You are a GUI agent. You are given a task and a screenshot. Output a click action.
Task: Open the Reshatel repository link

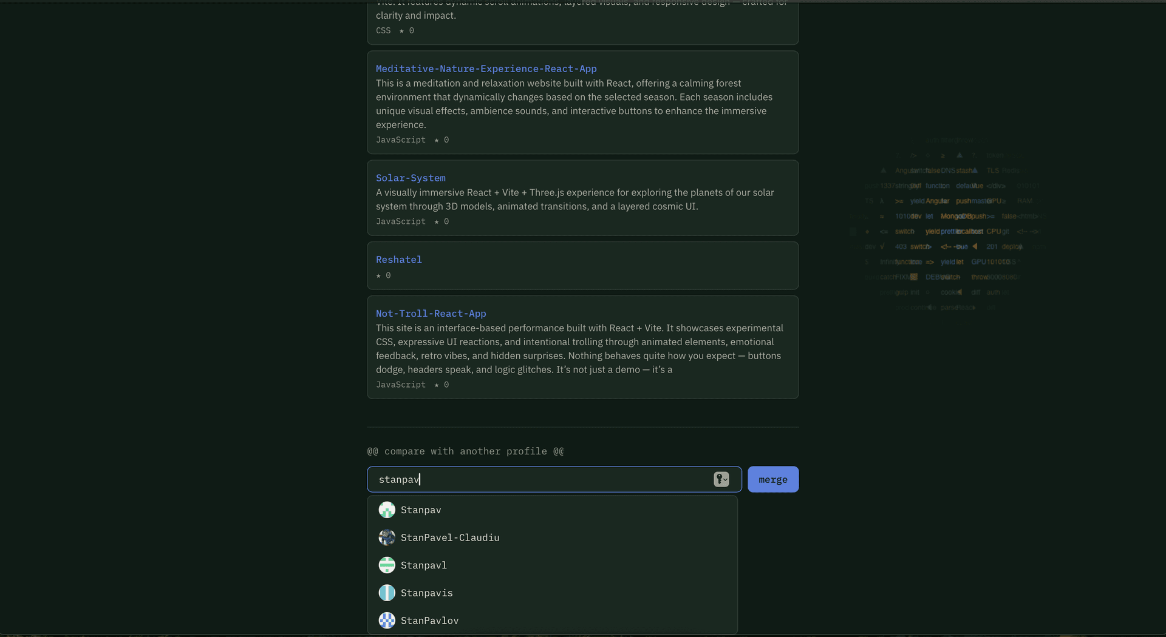(398, 259)
